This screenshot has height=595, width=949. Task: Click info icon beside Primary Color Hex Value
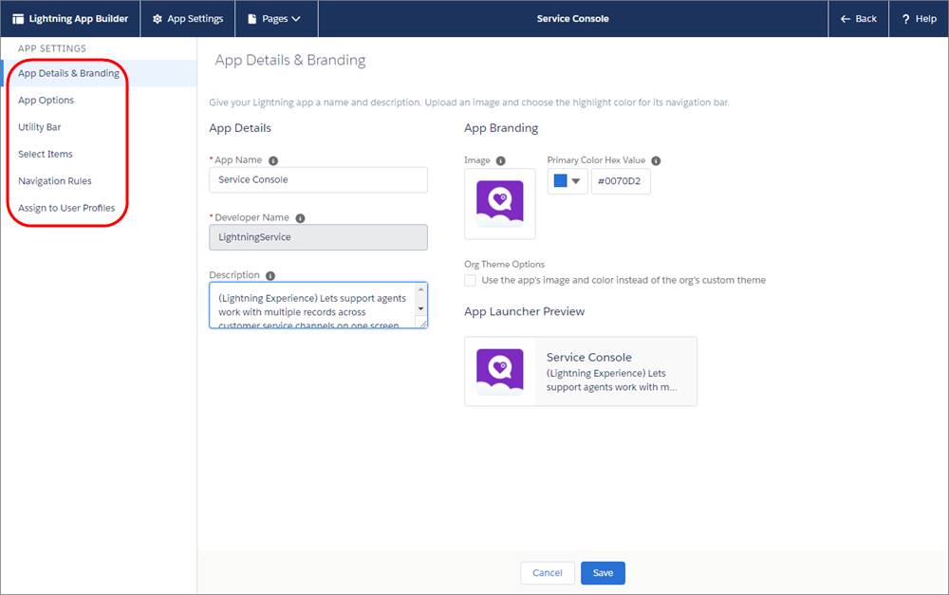(x=656, y=161)
